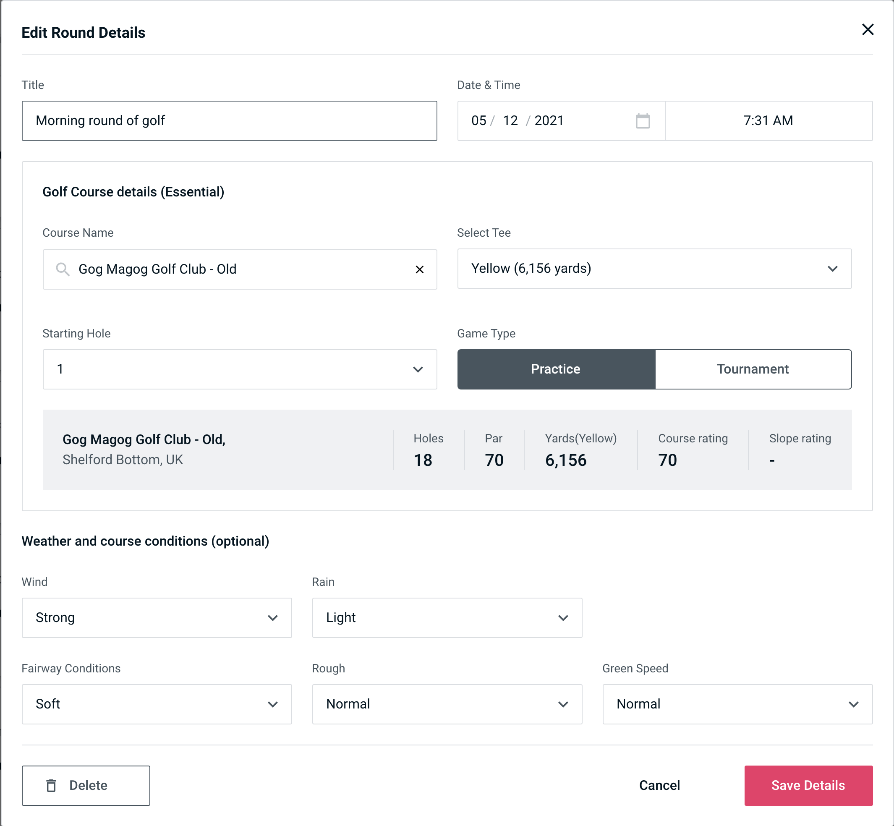The width and height of the screenshot is (894, 826).
Task: Click the search icon in Course Name field
Action: 62,269
